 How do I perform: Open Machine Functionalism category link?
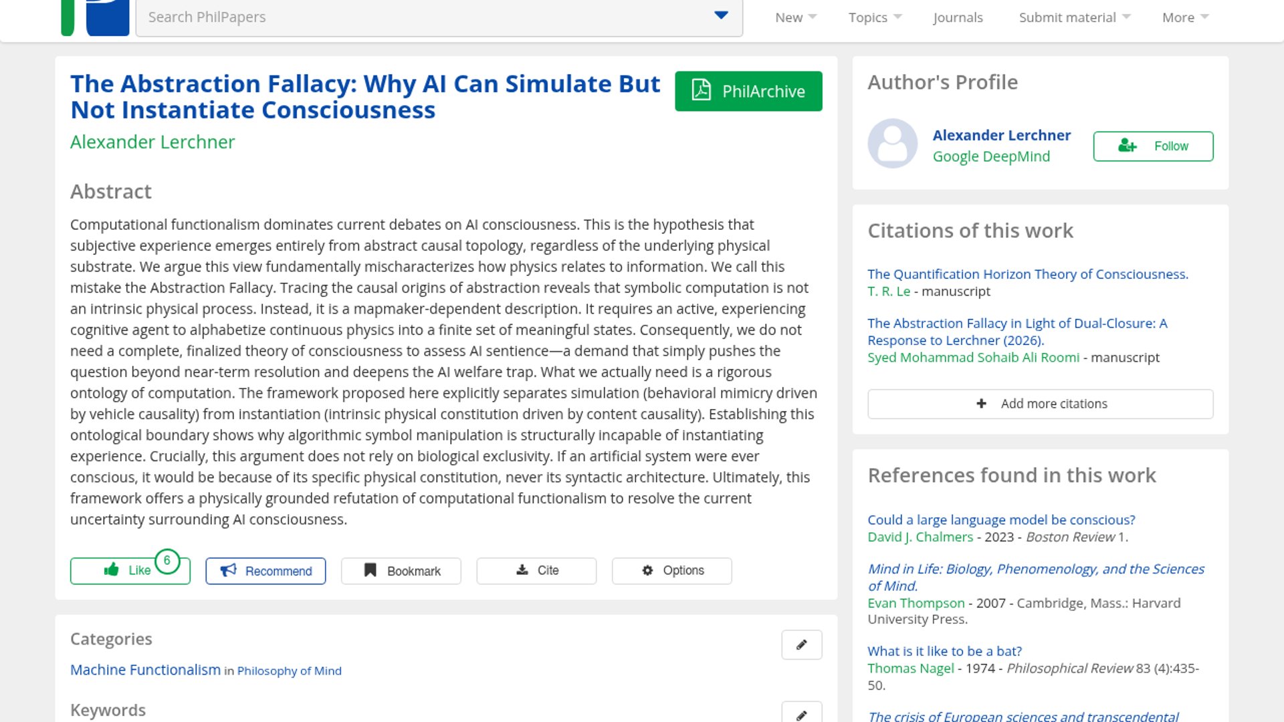145,670
